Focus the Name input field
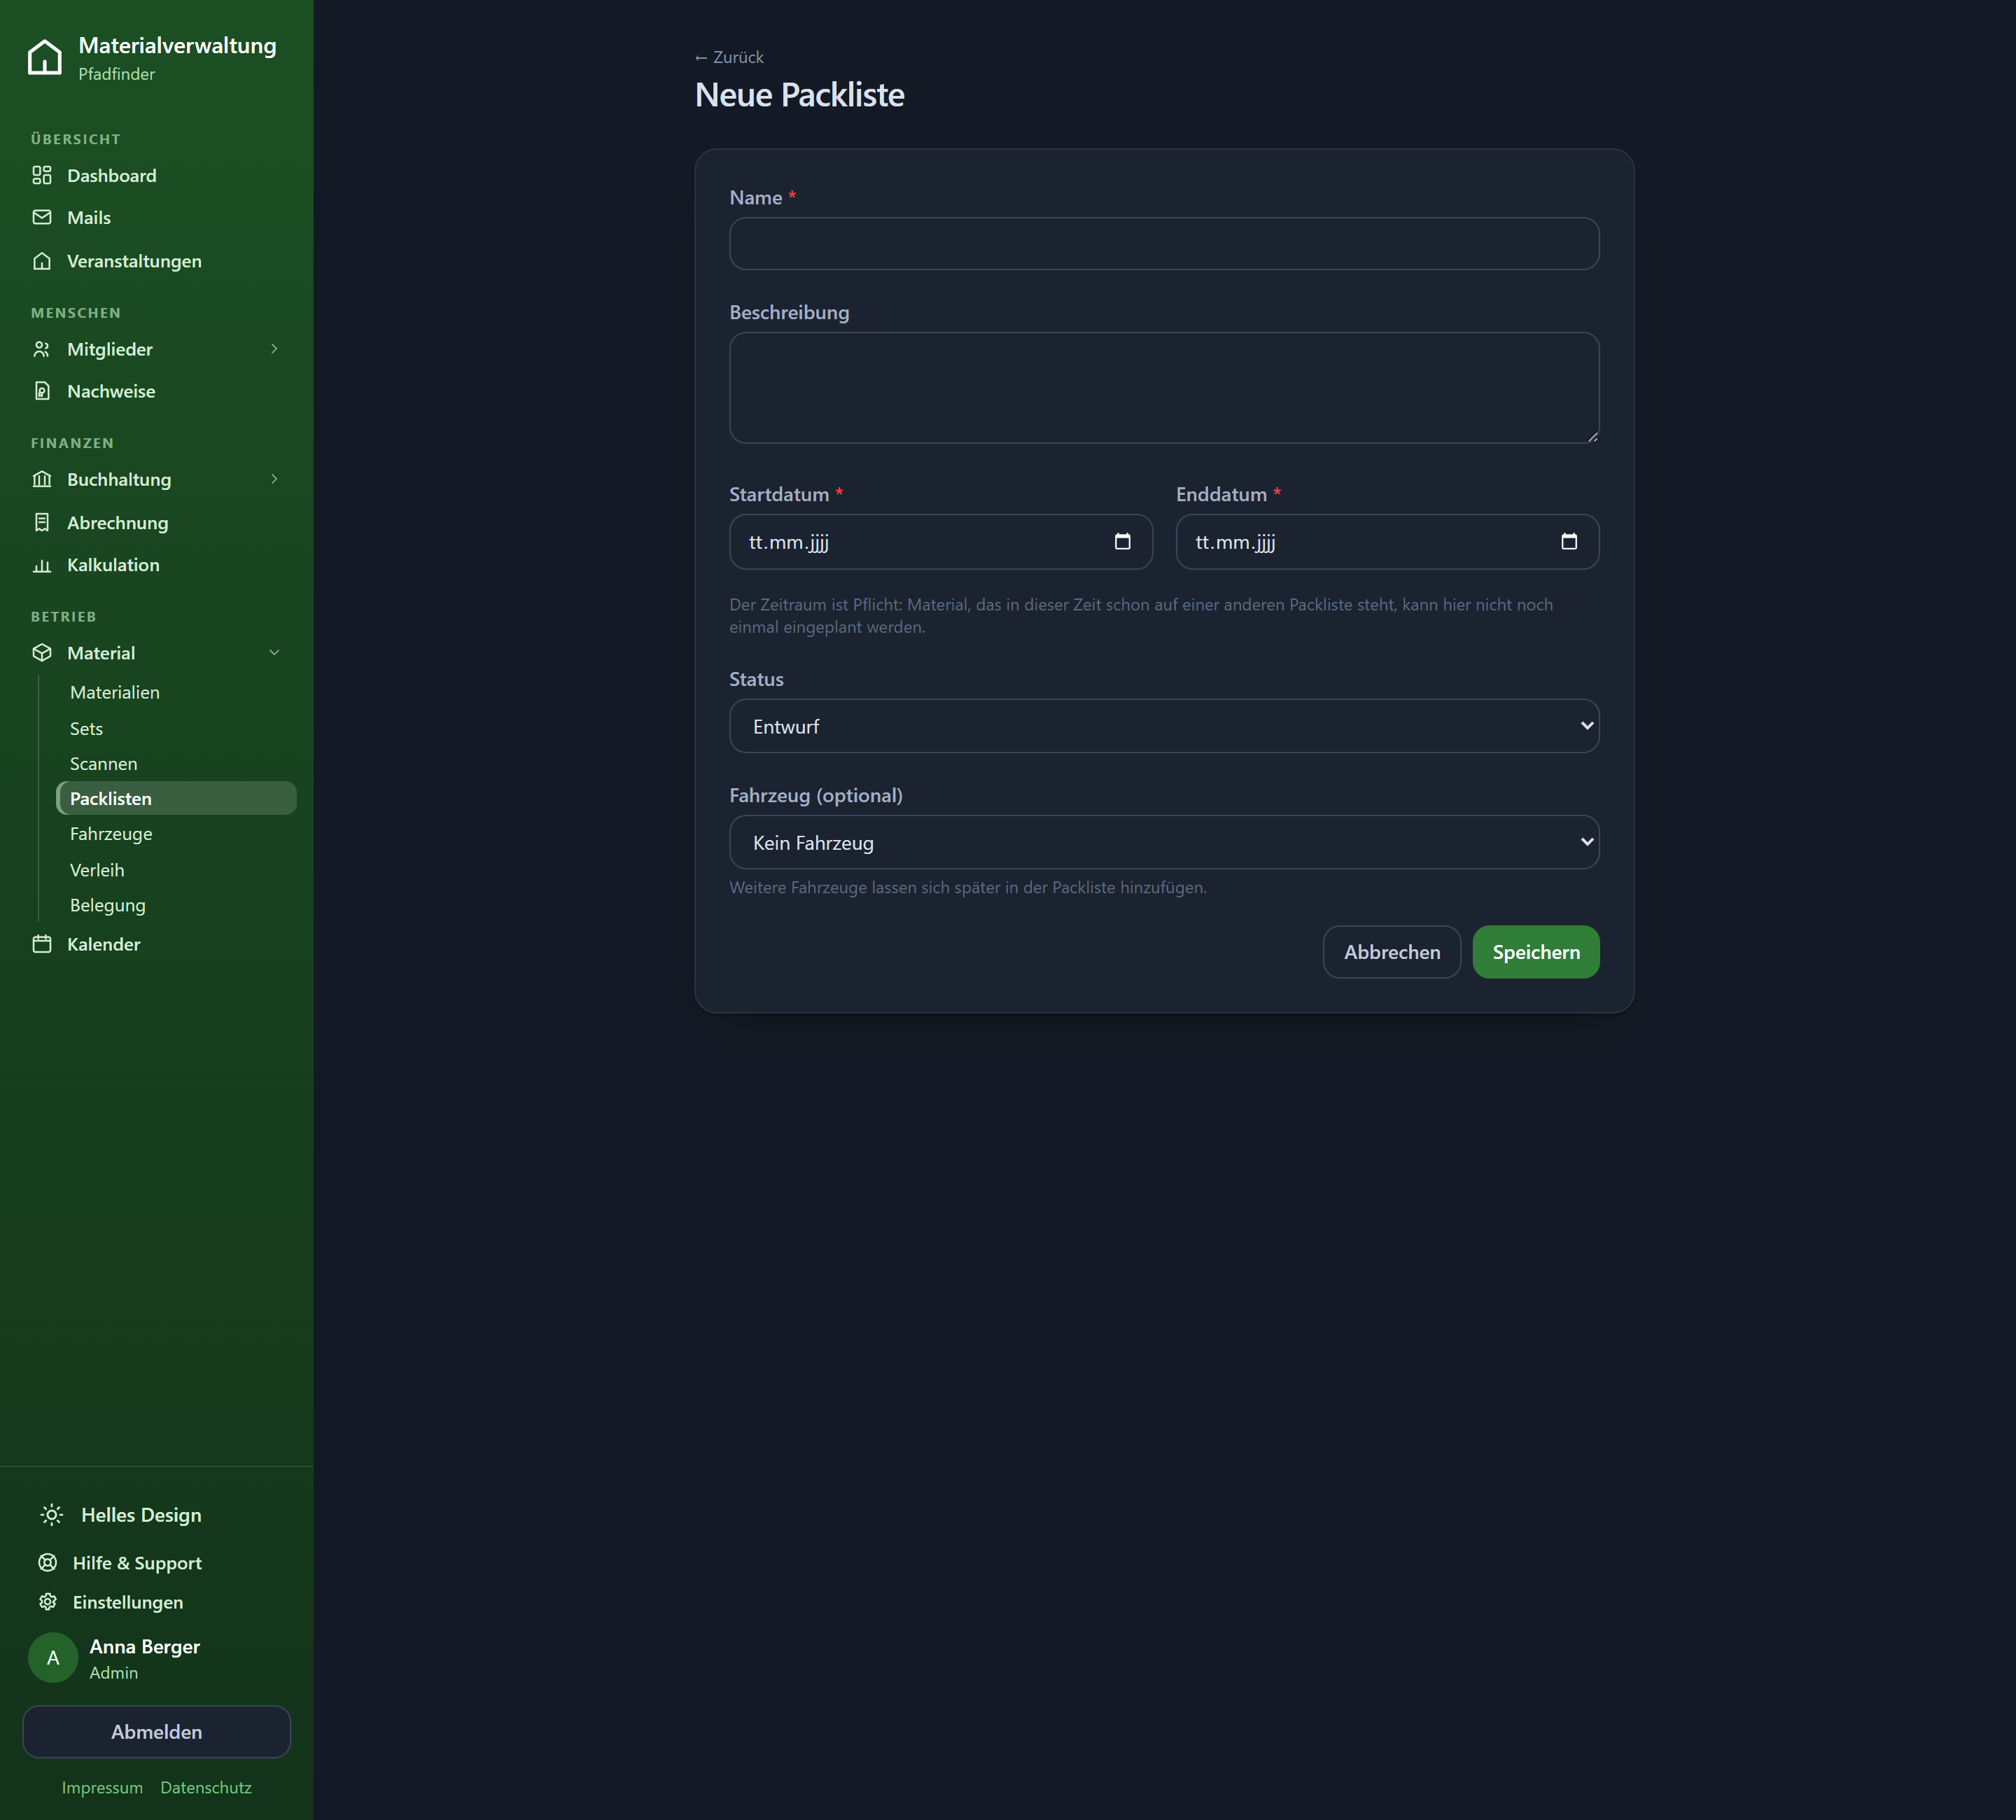Viewport: 2016px width, 1820px height. (1164, 243)
